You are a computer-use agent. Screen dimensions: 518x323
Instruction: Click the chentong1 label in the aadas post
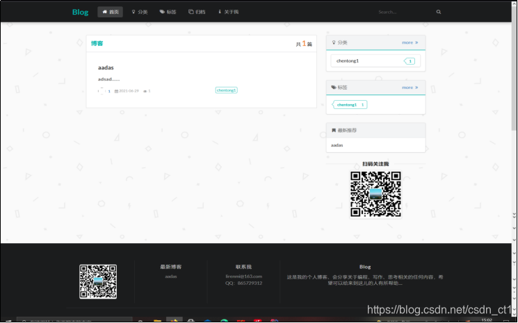pyautogui.click(x=226, y=90)
